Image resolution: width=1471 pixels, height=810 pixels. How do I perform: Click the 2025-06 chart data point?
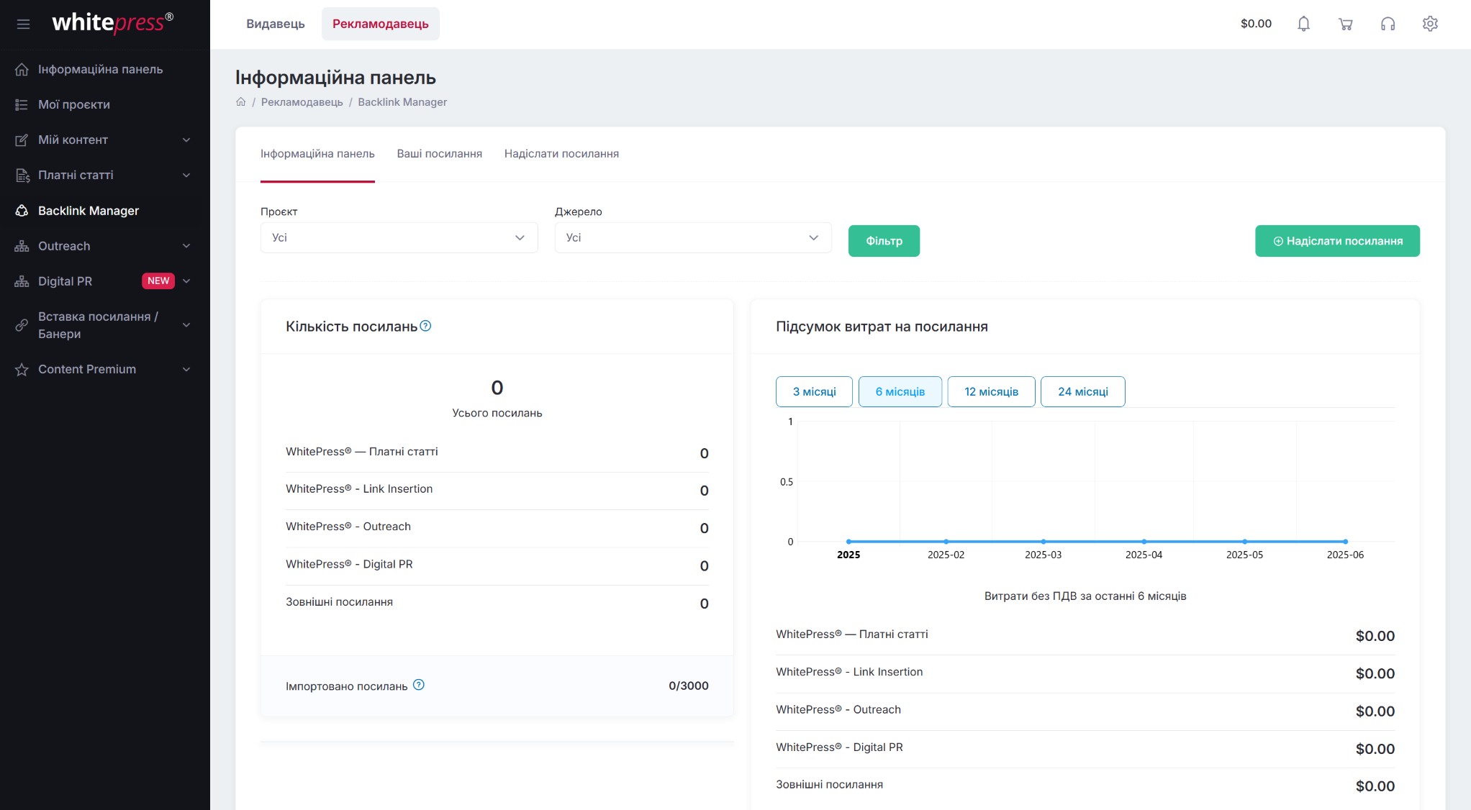pyautogui.click(x=1345, y=541)
